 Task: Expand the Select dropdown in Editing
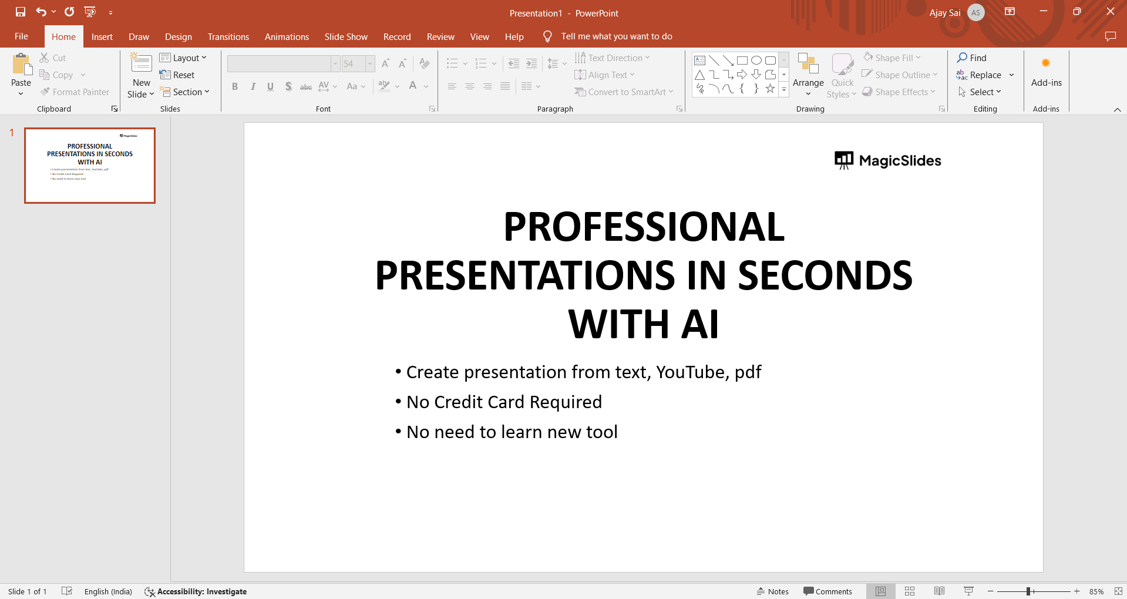coord(980,92)
